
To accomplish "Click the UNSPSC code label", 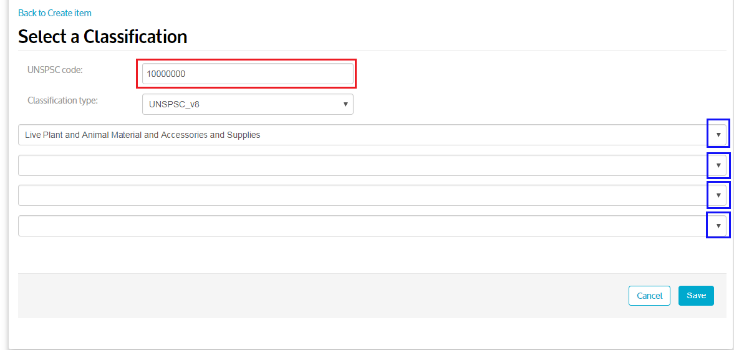I will (x=56, y=70).
